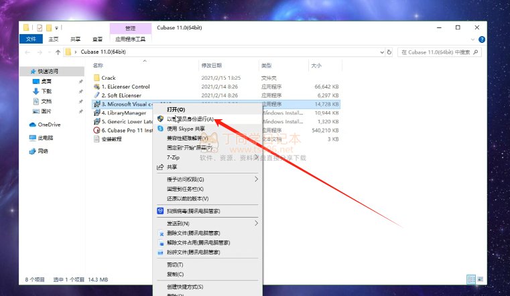
Task: Select 使用 Skype 共享 menu entry
Action: (x=186, y=129)
